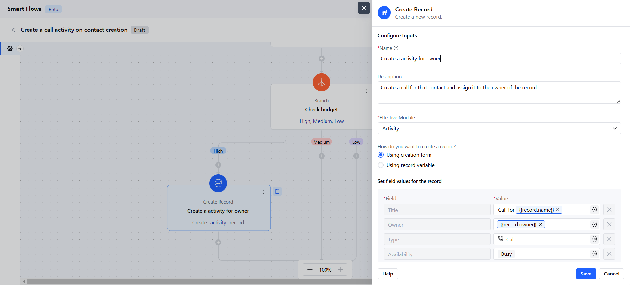The image size is (630, 285).
Task: Select the Low branch label
Action: (356, 142)
